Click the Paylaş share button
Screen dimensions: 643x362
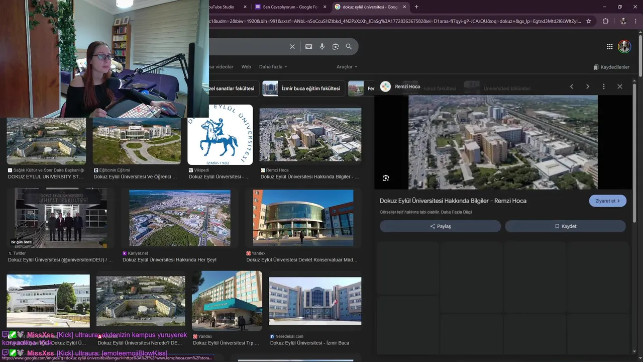coord(440,226)
